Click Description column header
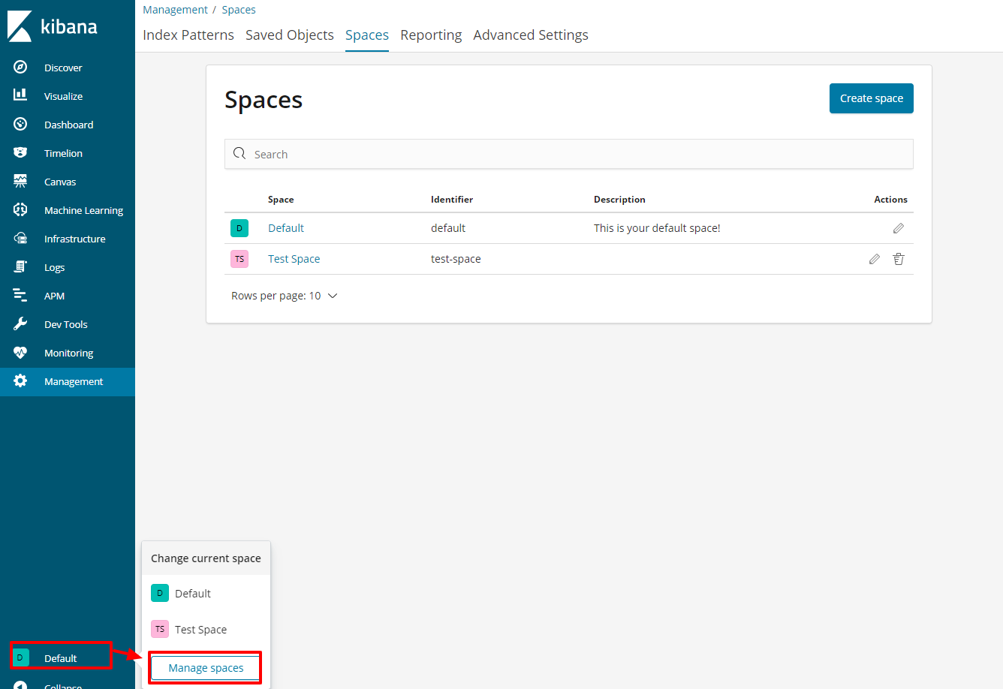Image resolution: width=1003 pixels, height=689 pixels. click(619, 200)
